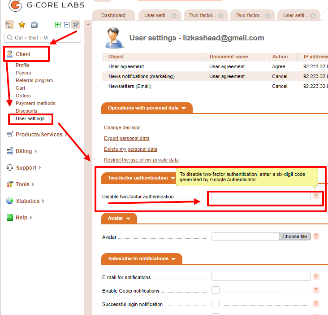This screenshot has width=328, height=315.
Task: Click the E-mail for notifications field
Action: (x=261, y=277)
